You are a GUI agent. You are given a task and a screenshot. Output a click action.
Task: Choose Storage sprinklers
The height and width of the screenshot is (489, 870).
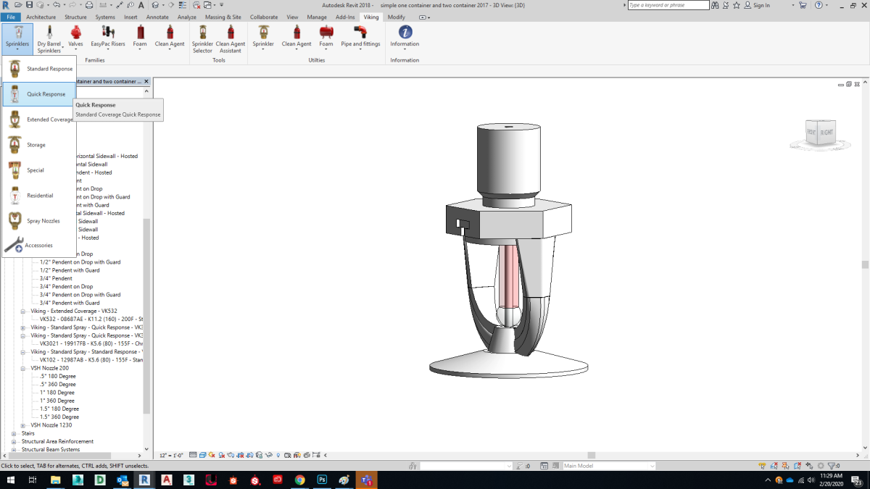(x=39, y=145)
